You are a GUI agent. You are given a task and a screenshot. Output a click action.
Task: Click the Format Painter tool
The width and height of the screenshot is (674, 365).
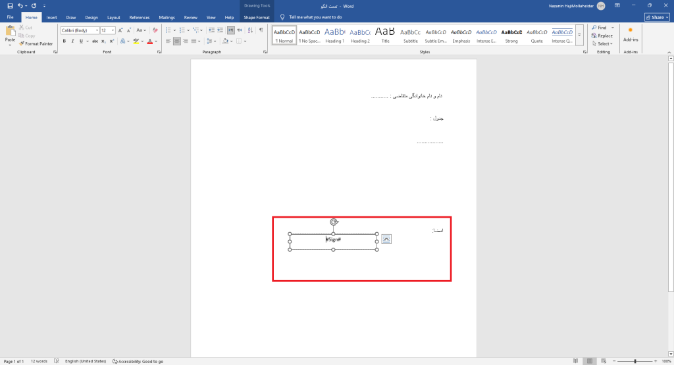click(36, 44)
